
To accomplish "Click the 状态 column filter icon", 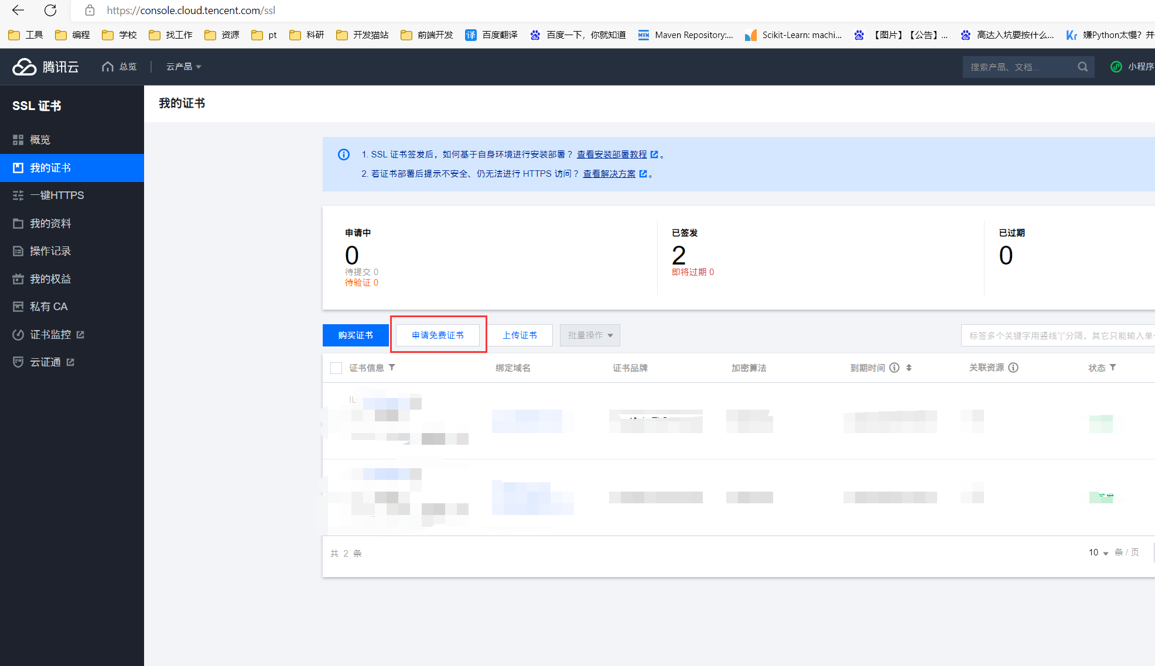I will click(1113, 368).
